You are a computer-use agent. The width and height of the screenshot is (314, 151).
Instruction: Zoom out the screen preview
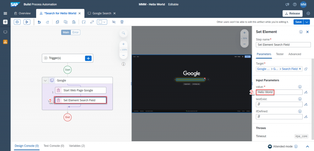click(244, 44)
